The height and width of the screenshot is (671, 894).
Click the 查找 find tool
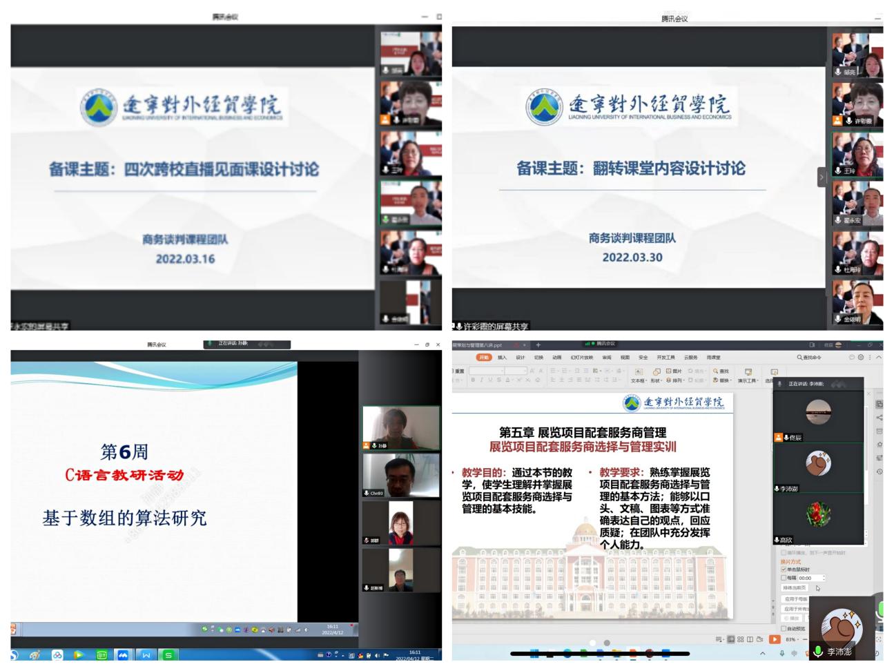coord(721,371)
